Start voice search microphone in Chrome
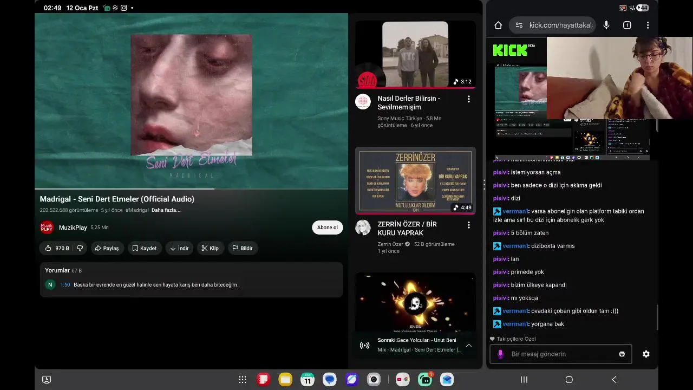The height and width of the screenshot is (390, 693). click(x=606, y=25)
